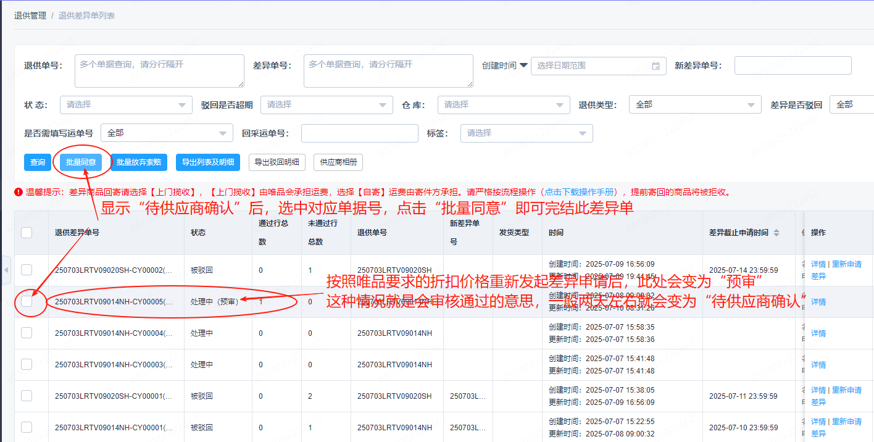Viewport: 874px width, 442px height.
Task: Click the 退供差异单列表 breadcrumb item
Action: (86, 15)
